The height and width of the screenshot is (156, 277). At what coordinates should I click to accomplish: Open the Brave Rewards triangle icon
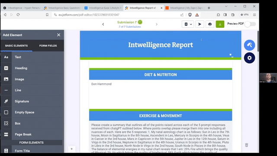tap(197, 15)
